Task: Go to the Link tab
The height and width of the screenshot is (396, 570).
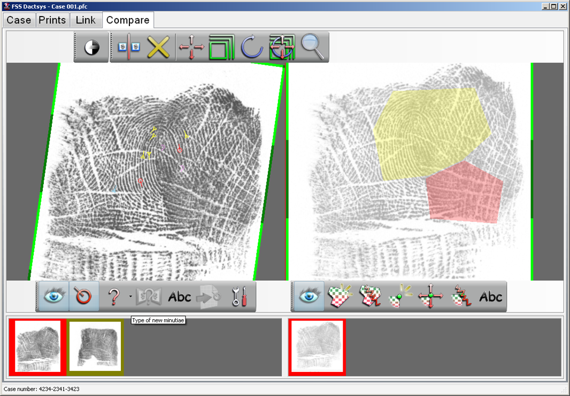Action: click(x=86, y=20)
